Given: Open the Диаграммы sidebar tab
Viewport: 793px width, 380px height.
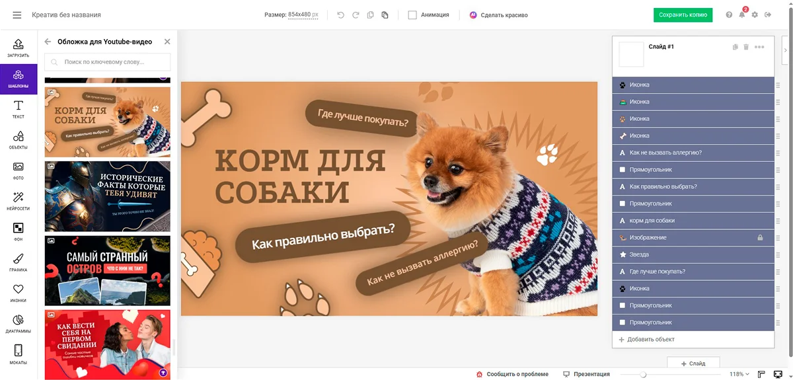Looking at the screenshot, I should coord(19,324).
